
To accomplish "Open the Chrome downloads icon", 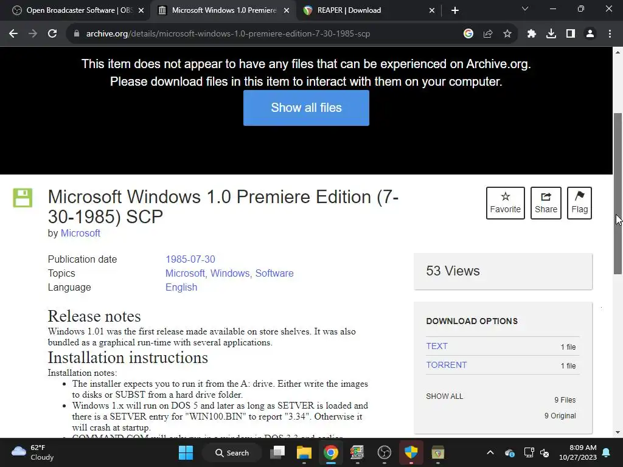I will pyautogui.click(x=551, y=34).
